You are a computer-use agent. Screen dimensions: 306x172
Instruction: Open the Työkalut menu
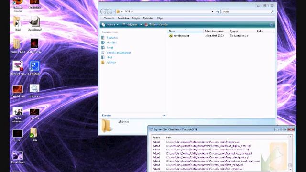point(148,18)
